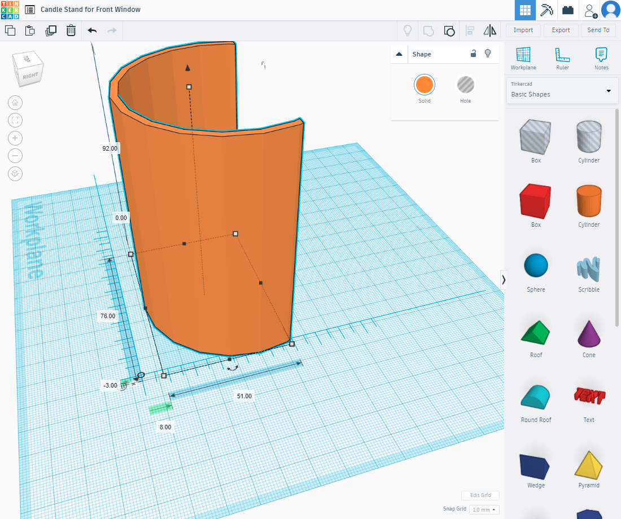Click the Mirror tool icon
Image resolution: width=621 pixels, height=519 pixels.
coord(490,30)
